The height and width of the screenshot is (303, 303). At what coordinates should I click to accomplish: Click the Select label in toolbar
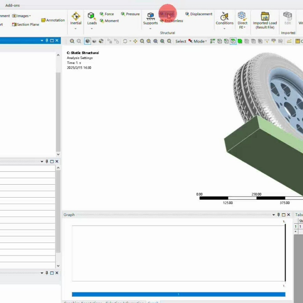(181, 41)
